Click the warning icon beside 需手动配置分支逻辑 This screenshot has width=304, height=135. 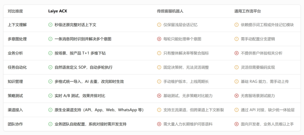pos(237,39)
